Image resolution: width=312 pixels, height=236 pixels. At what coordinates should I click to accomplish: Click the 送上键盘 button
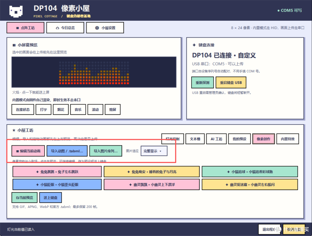pos(51,197)
